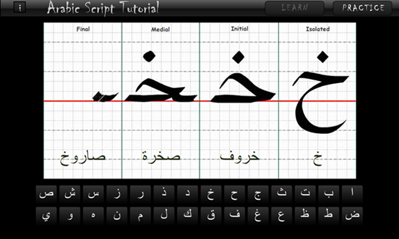Select the letter Dad (ض) key

pyautogui.click(x=352, y=216)
